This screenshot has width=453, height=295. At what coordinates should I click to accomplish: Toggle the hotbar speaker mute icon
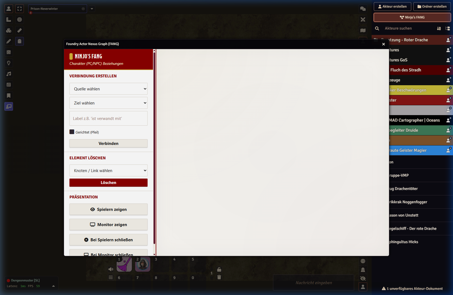click(111, 269)
